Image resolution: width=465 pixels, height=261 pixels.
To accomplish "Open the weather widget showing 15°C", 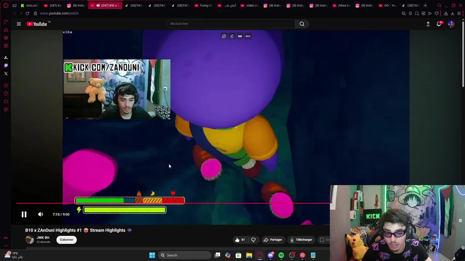I will pos(14,255).
